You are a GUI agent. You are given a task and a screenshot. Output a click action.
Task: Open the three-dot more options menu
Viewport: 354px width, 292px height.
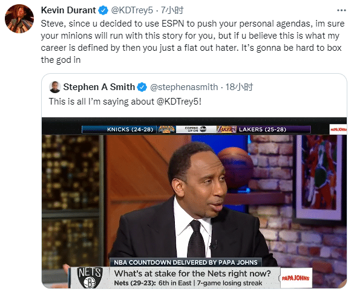[341, 10]
